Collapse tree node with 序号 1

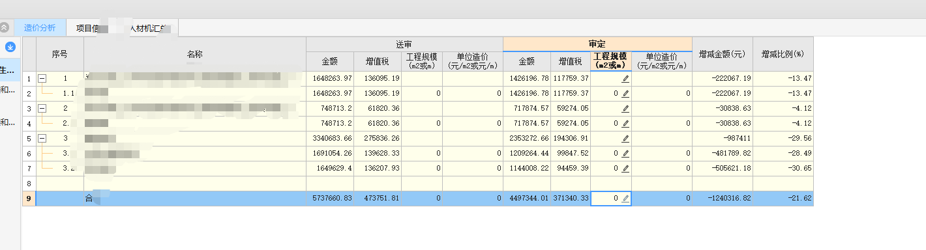42,78
